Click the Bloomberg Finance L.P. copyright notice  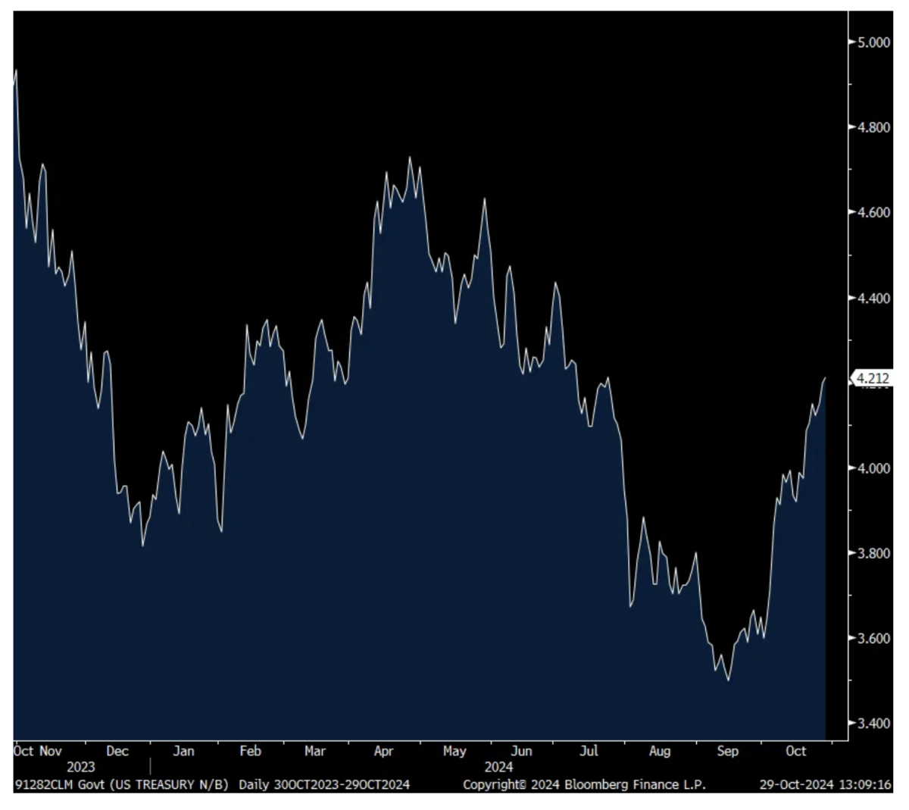click(584, 784)
